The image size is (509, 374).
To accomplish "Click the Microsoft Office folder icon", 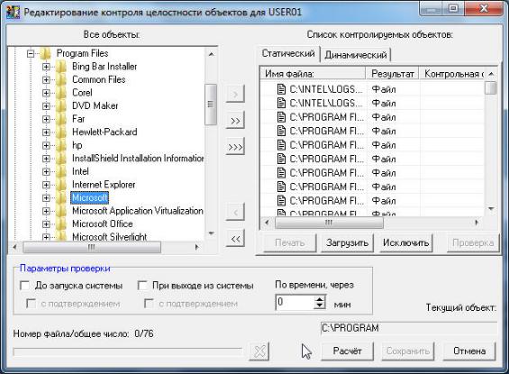I will coord(61,224).
